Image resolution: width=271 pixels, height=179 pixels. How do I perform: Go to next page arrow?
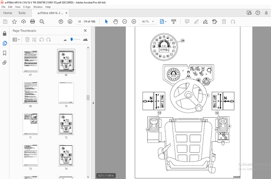click(70, 21)
